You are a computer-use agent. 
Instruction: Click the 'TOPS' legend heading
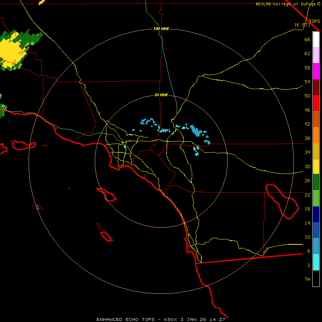point(314,21)
